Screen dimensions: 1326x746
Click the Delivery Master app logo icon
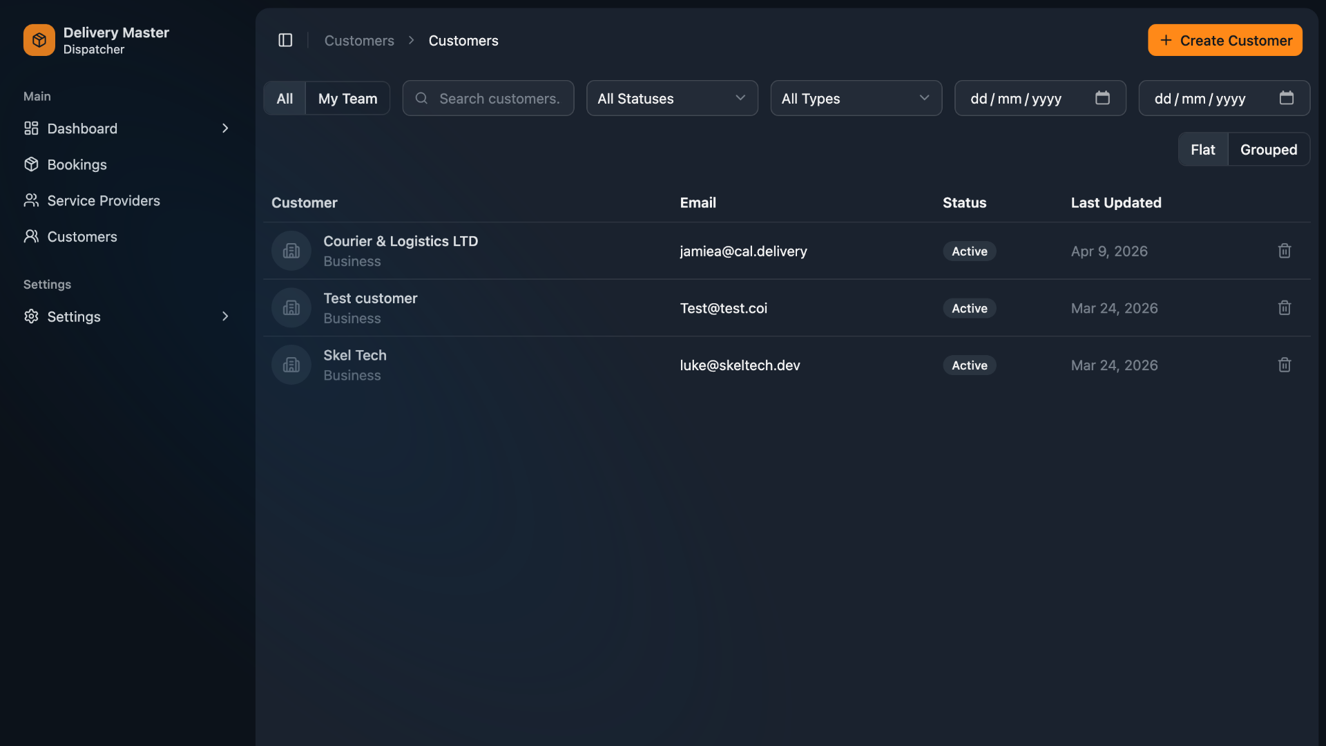(x=39, y=39)
